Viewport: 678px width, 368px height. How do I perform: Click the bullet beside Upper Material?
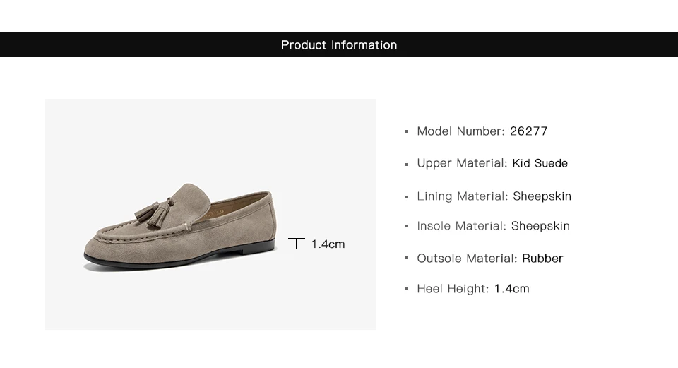(406, 165)
